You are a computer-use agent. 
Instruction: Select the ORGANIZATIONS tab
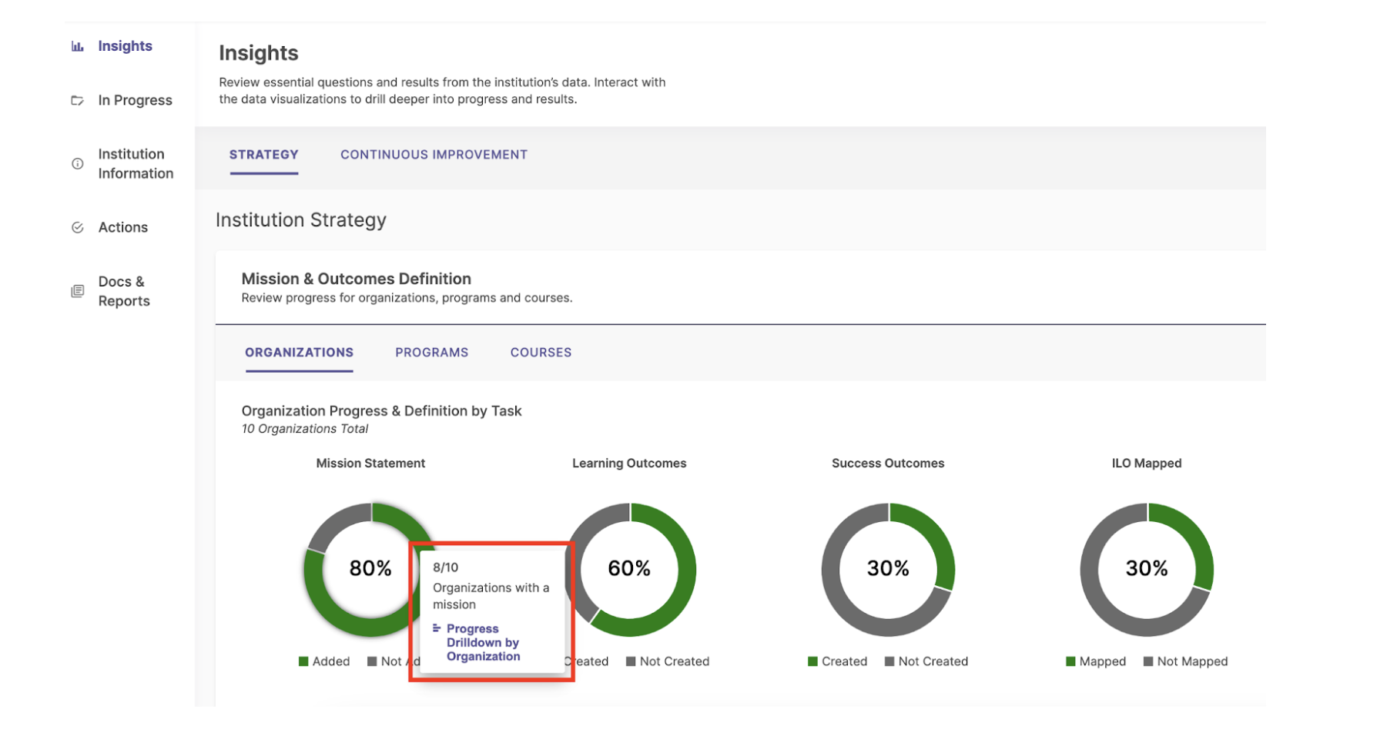pyautogui.click(x=299, y=352)
